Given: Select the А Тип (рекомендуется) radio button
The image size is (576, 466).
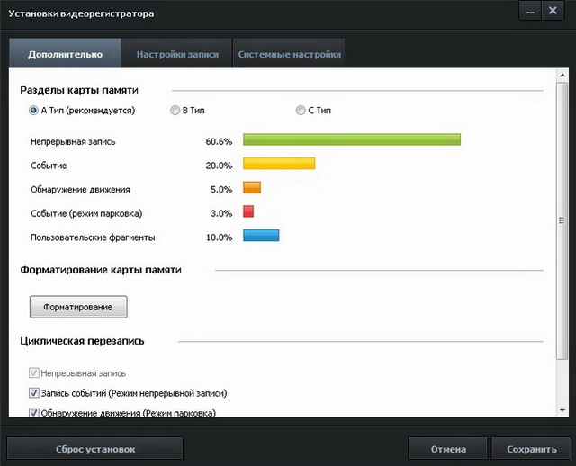Looking at the screenshot, I should [x=33, y=110].
